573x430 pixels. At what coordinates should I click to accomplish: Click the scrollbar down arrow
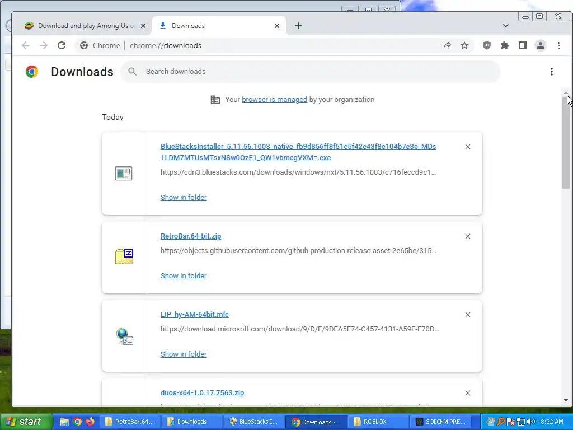(x=566, y=400)
